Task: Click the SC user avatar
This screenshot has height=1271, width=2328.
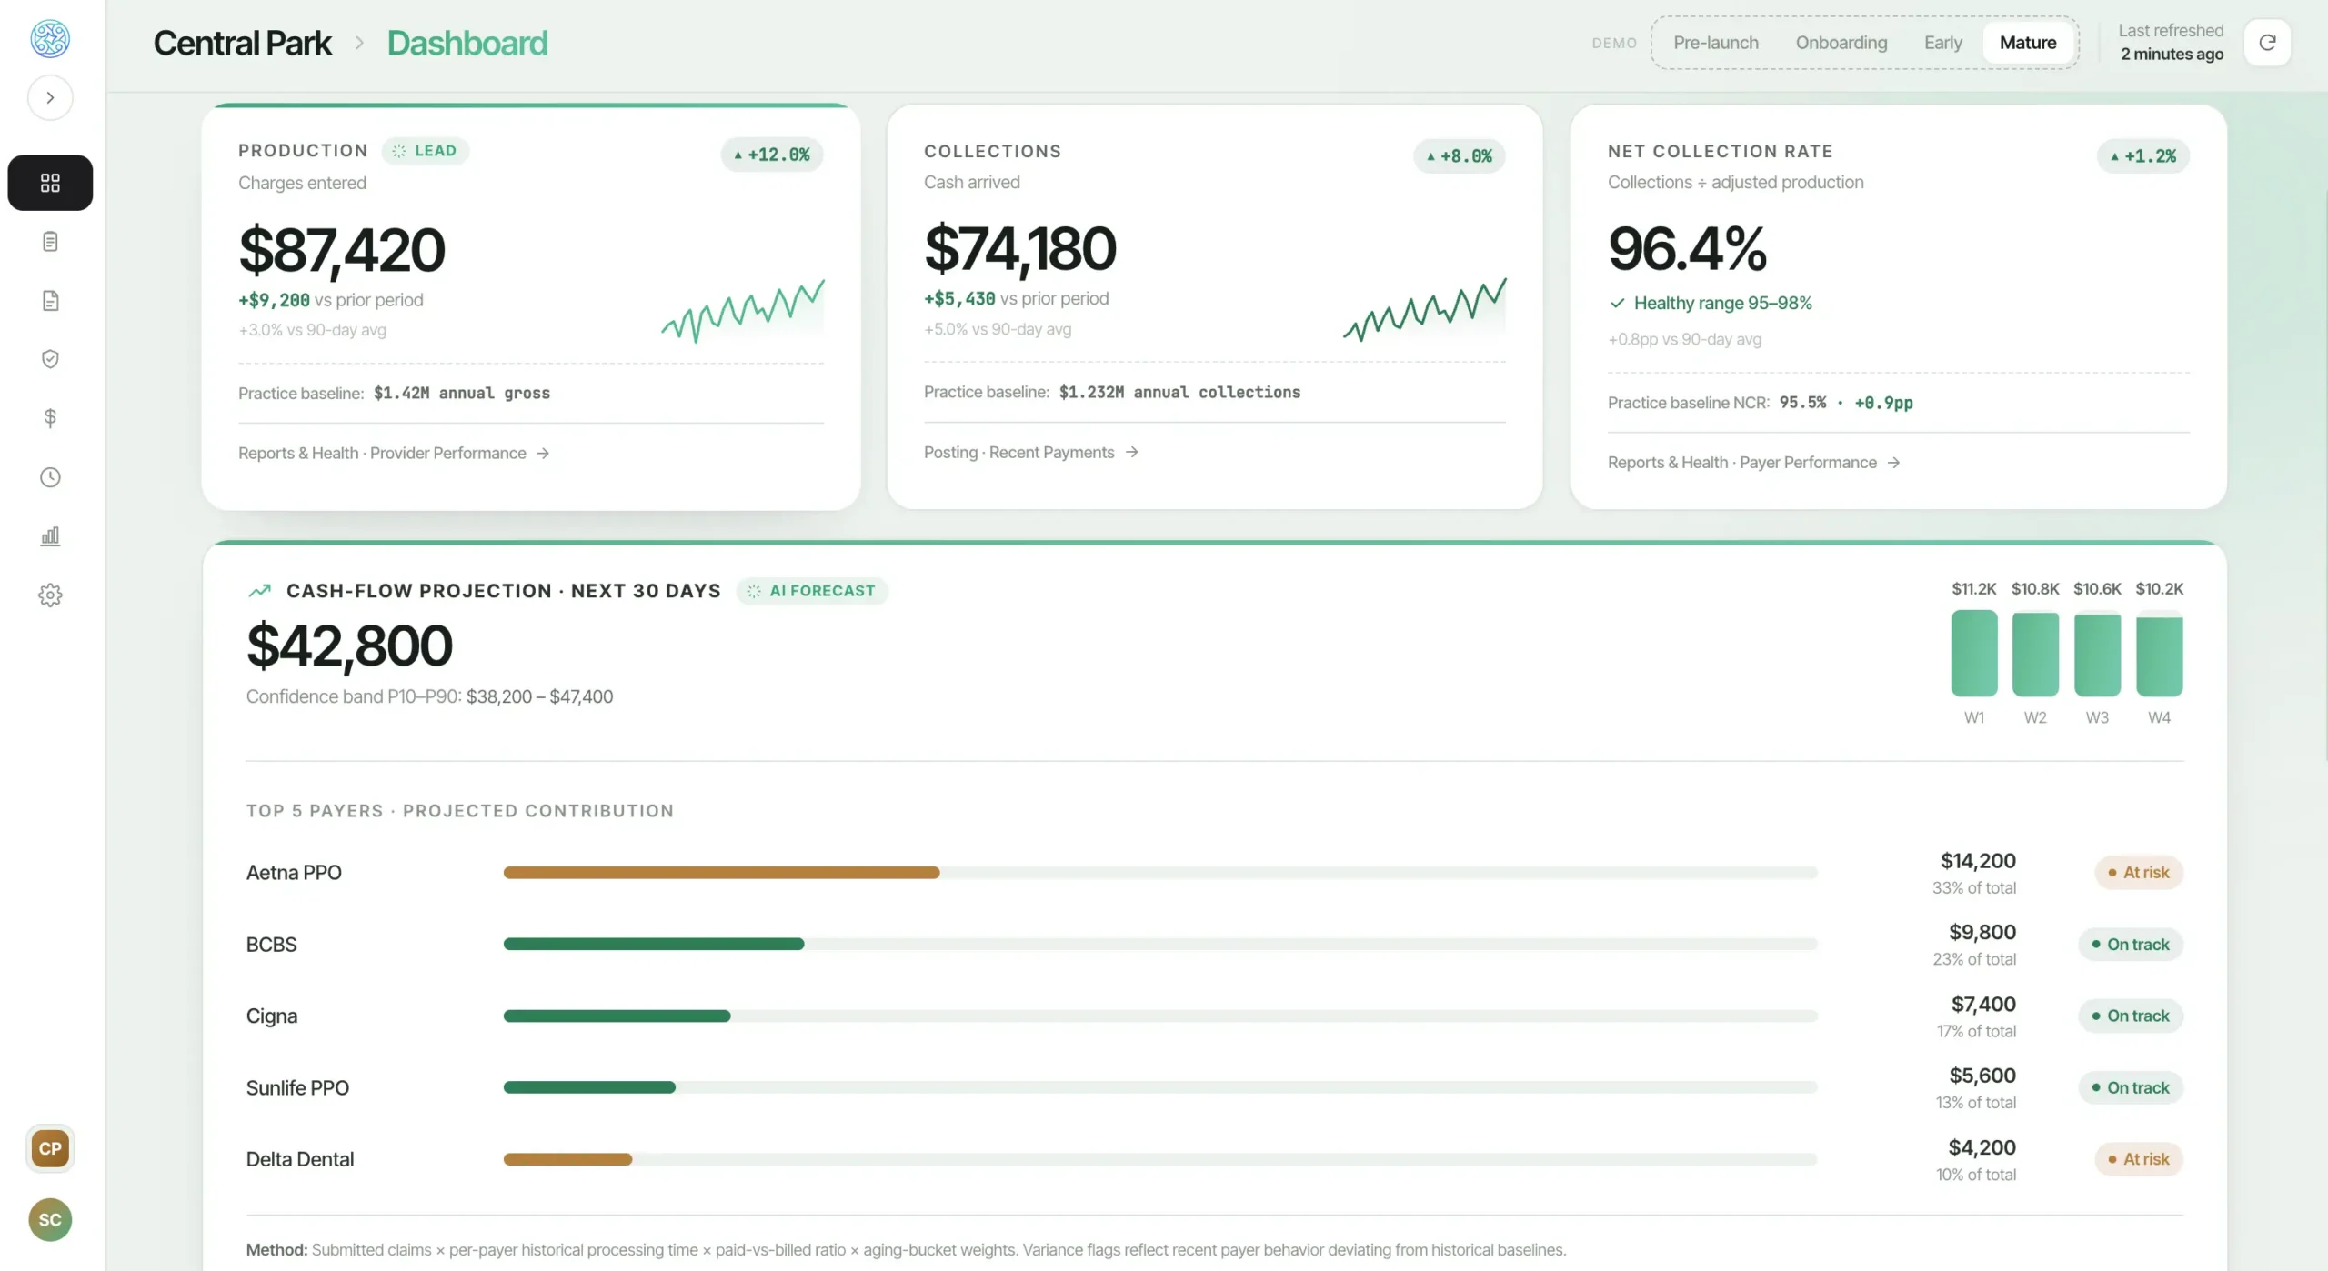Action: [50, 1220]
